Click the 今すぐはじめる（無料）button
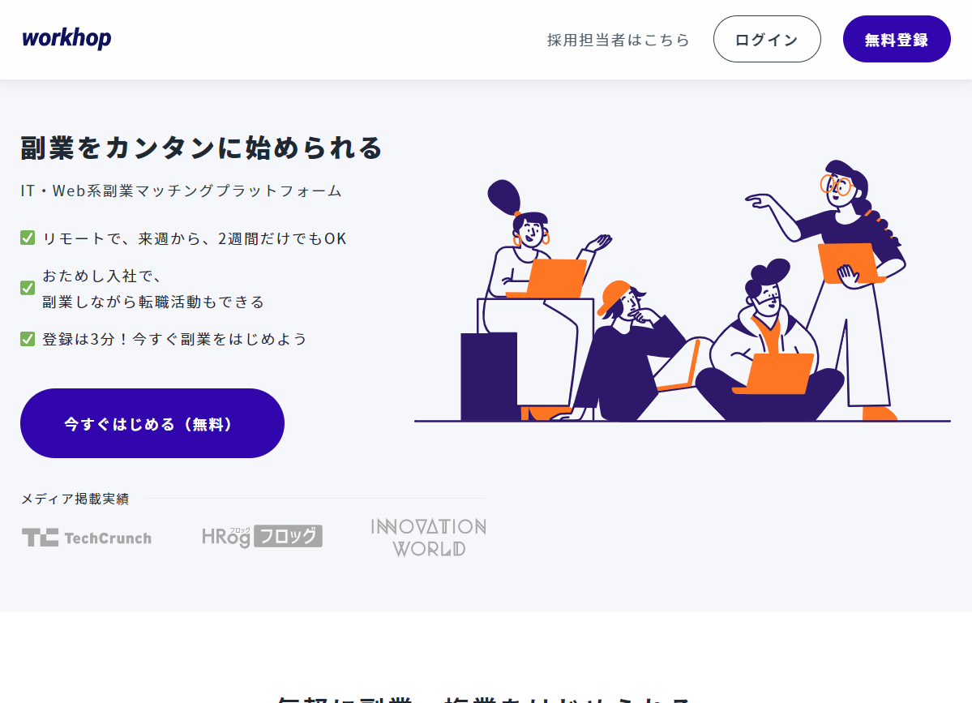Image resolution: width=972 pixels, height=703 pixels. click(x=152, y=423)
